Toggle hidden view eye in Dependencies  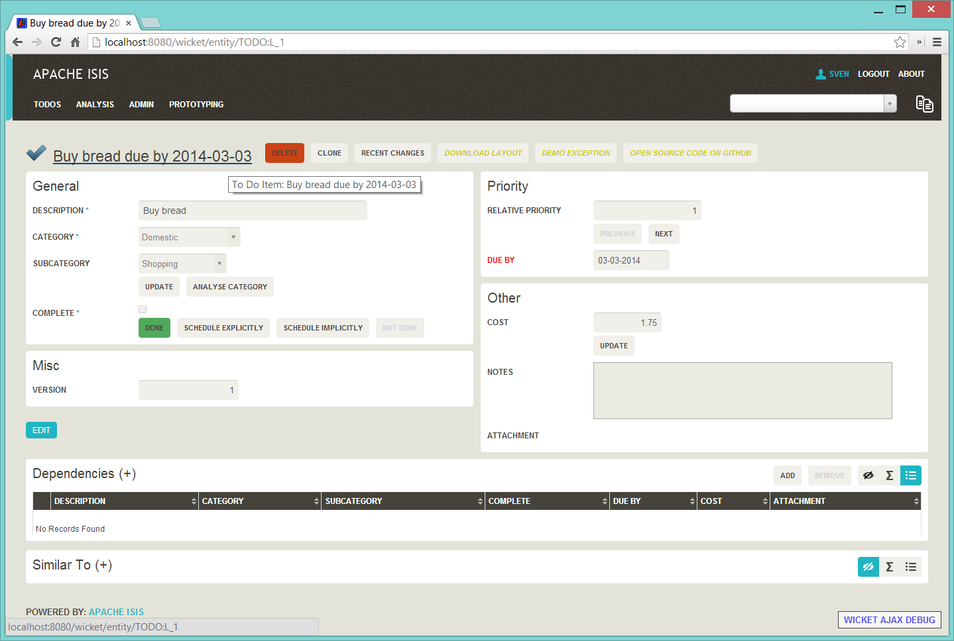point(868,475)
